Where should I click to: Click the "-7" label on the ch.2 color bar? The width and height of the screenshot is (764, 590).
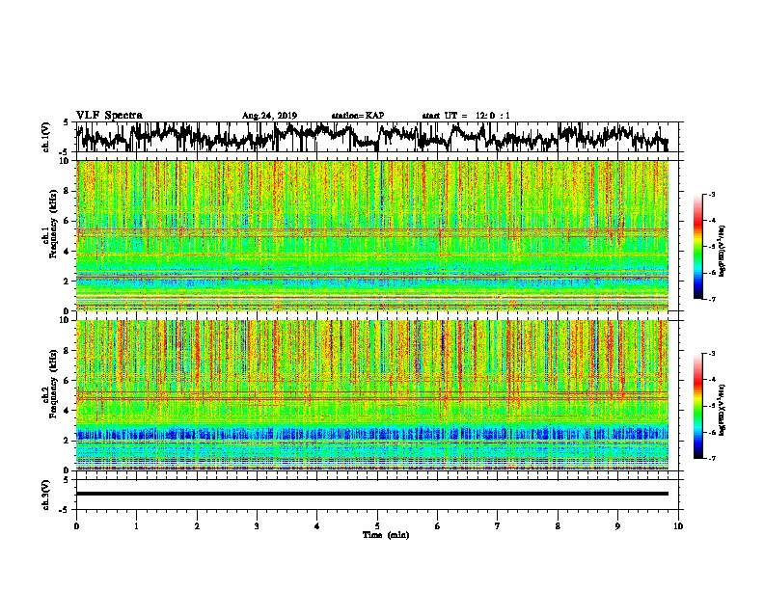click(x=711, y=458)
